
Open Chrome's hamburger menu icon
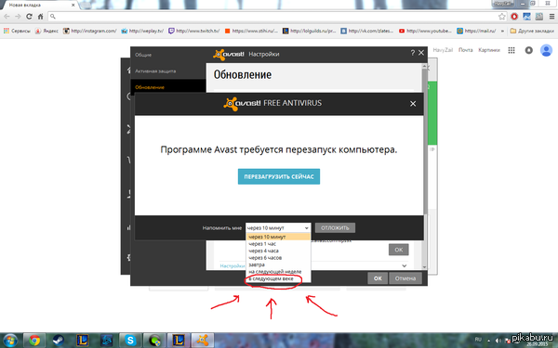(x=551, y=17)
